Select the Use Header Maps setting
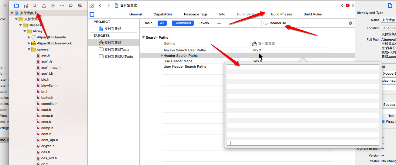Screen dimensions: 396x165 tap(178, 61)
